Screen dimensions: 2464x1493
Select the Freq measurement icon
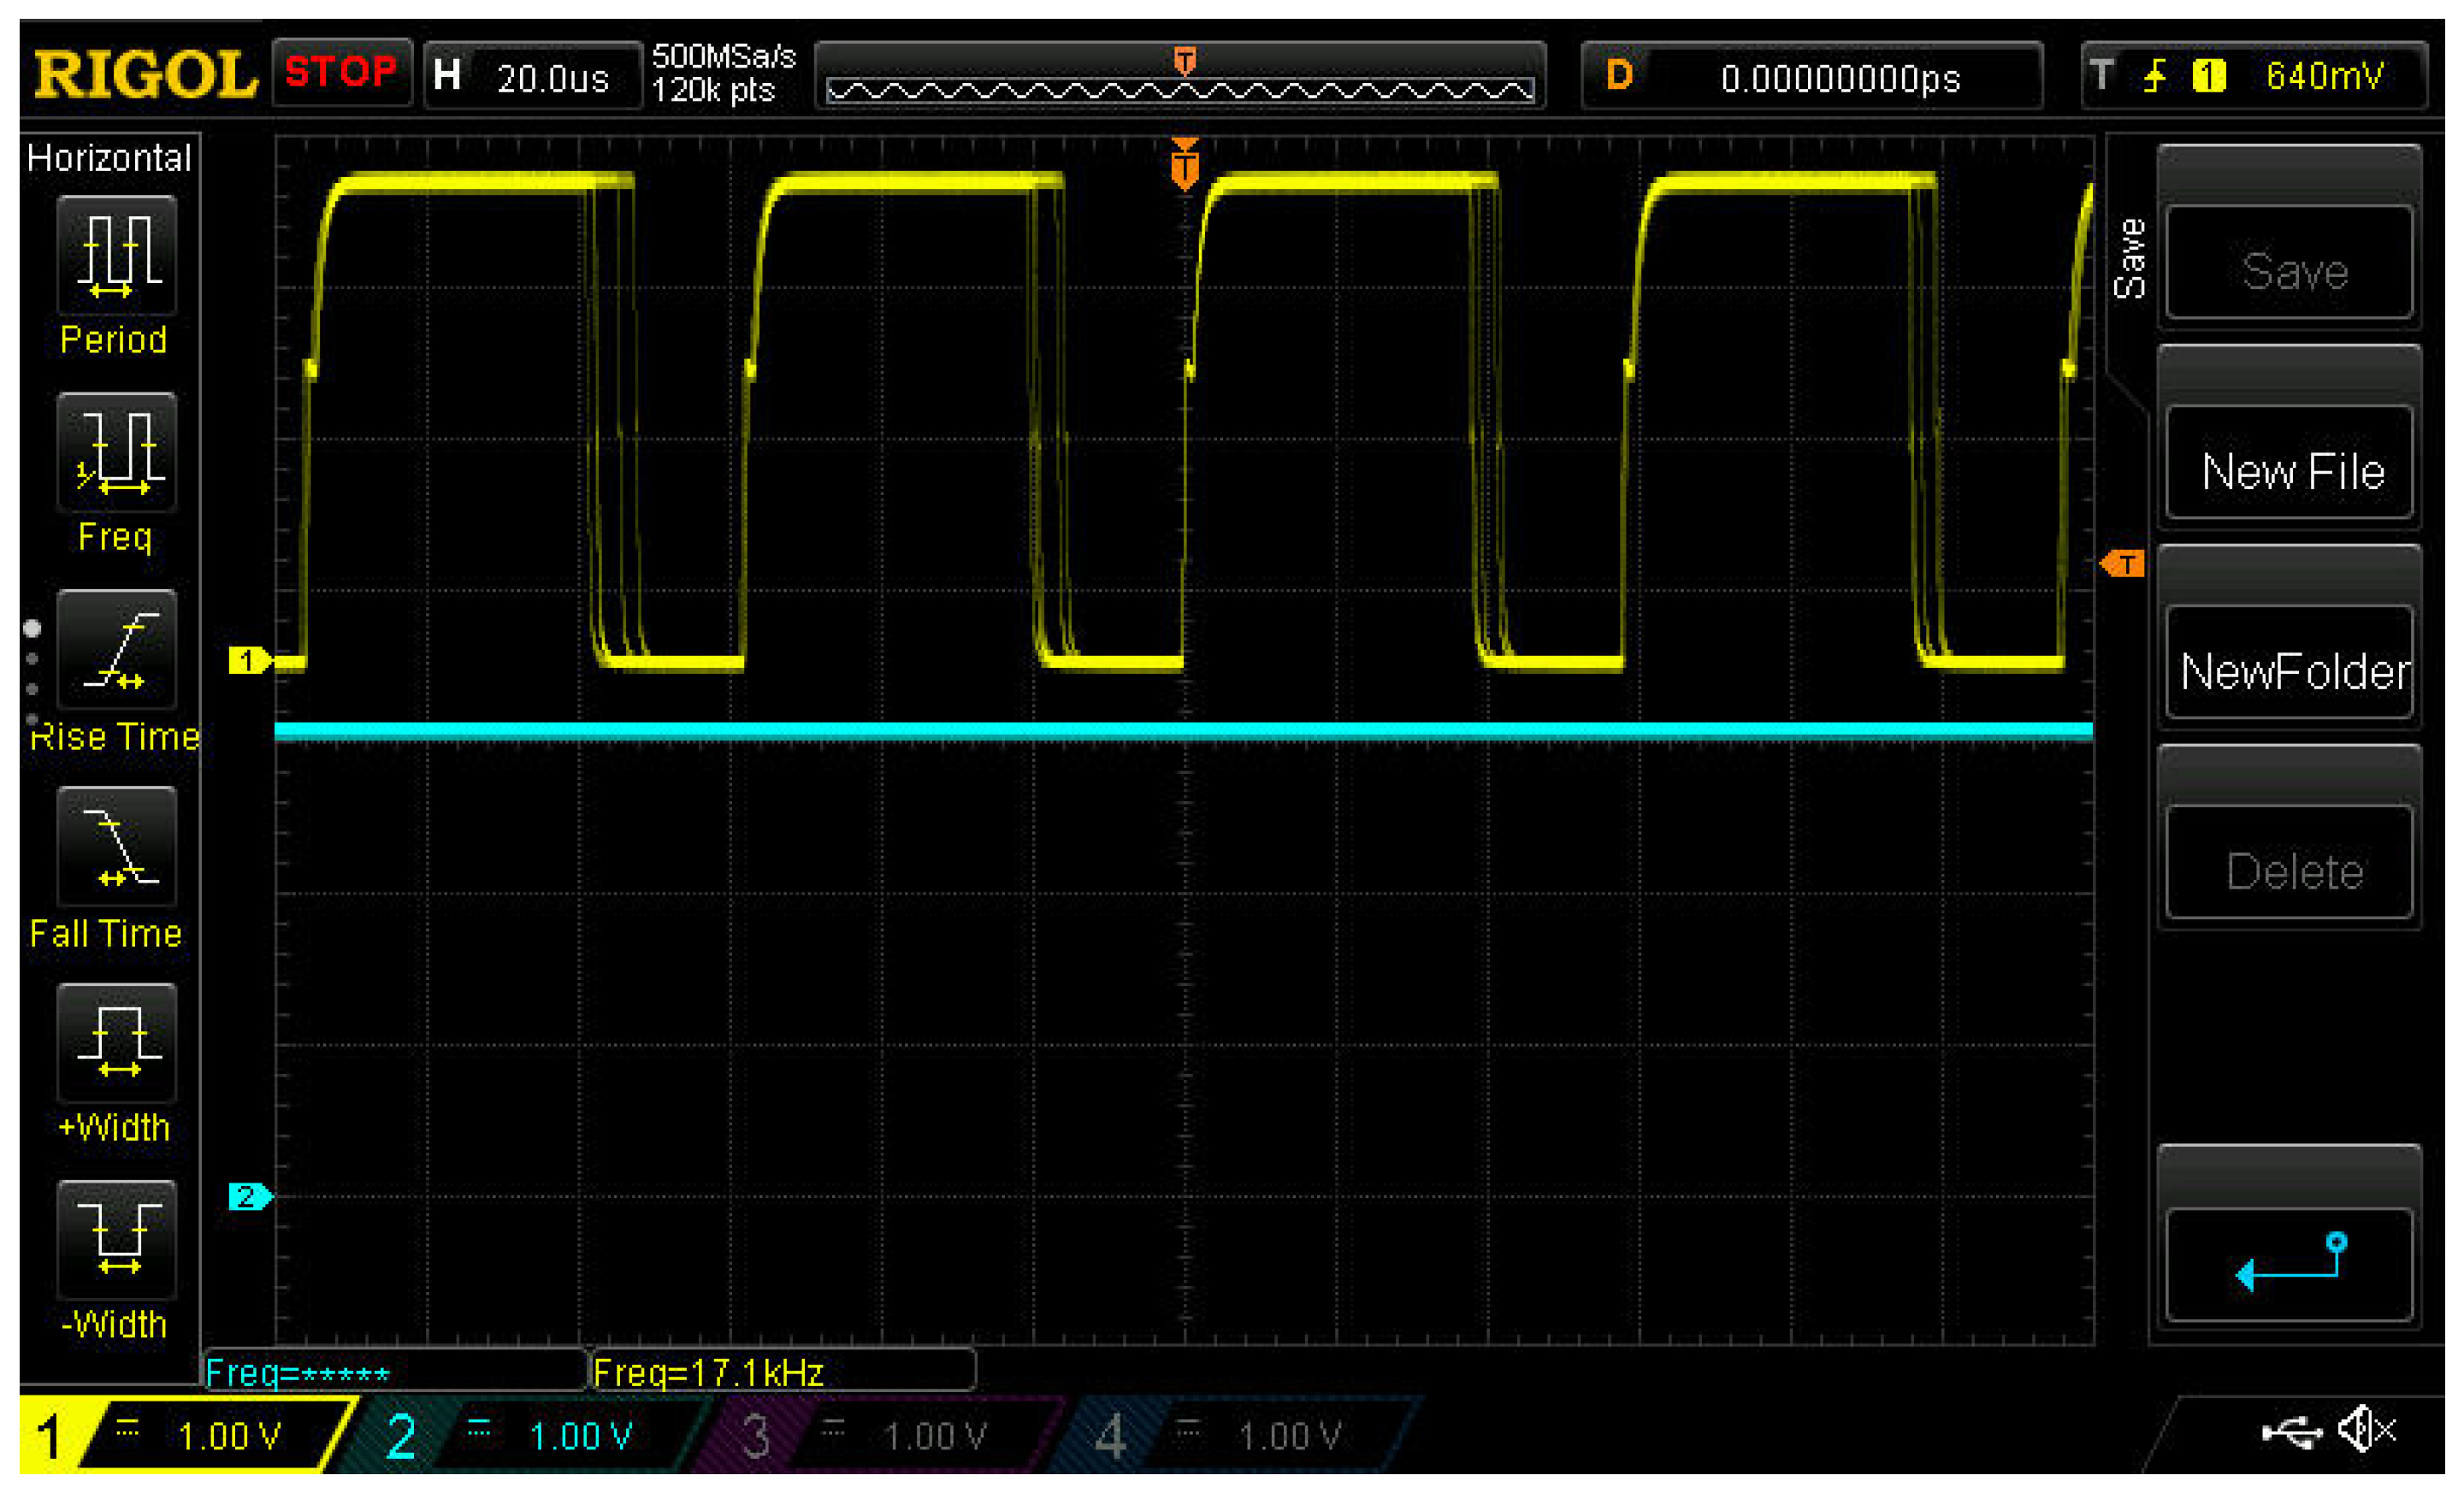(x=117, y=453)
